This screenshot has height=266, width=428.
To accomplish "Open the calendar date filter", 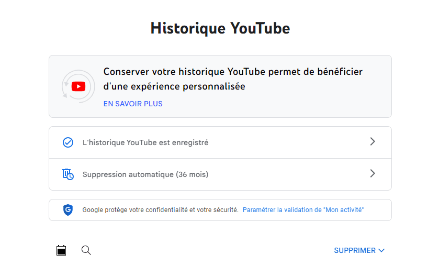I will point(61,250).
